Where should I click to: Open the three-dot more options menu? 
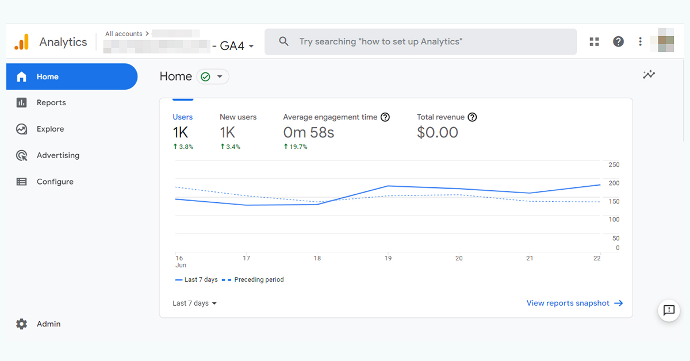pyautogui.click(x=640, y=41)
